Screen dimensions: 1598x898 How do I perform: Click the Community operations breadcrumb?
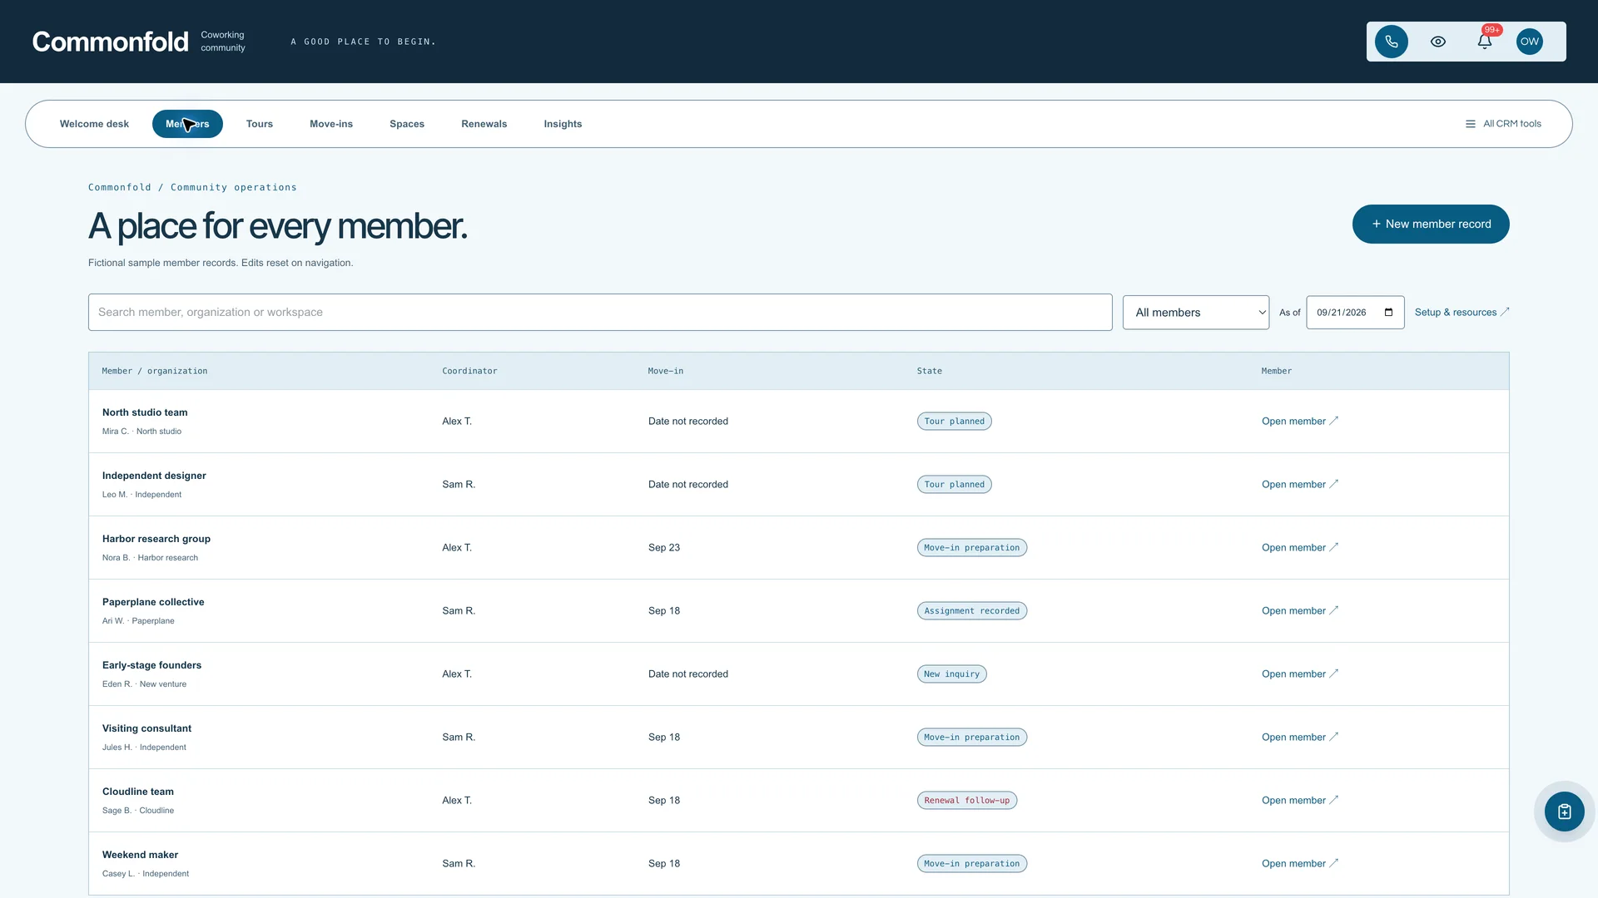(x=234, y=188)
